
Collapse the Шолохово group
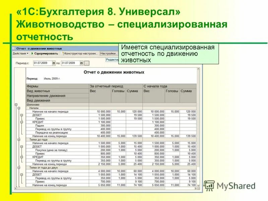click(x=15, y=105)
